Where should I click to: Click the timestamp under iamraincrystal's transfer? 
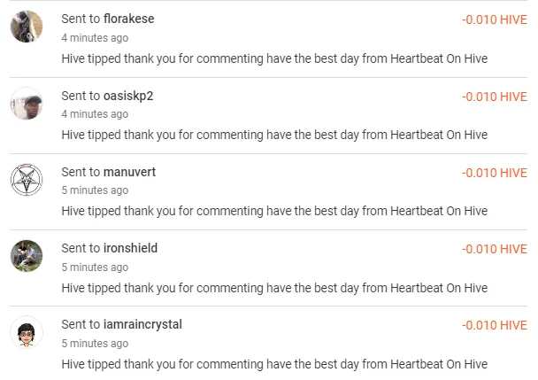95,343
